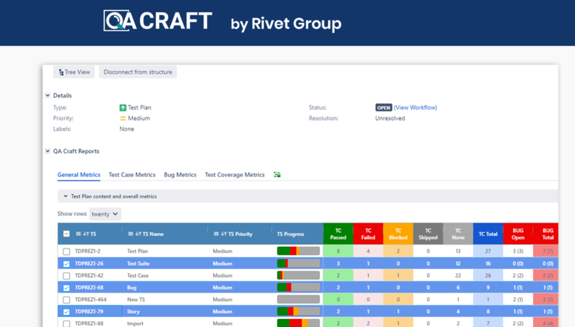Open the TS Priority column menu icon
The image size is (575, 327).
pos(216,234)
